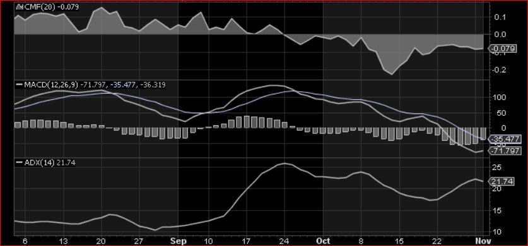Screen dimensions: 528x246
Task: Open the ADX(14) 21.74 indicator label
Action: (x=50, y=163)
